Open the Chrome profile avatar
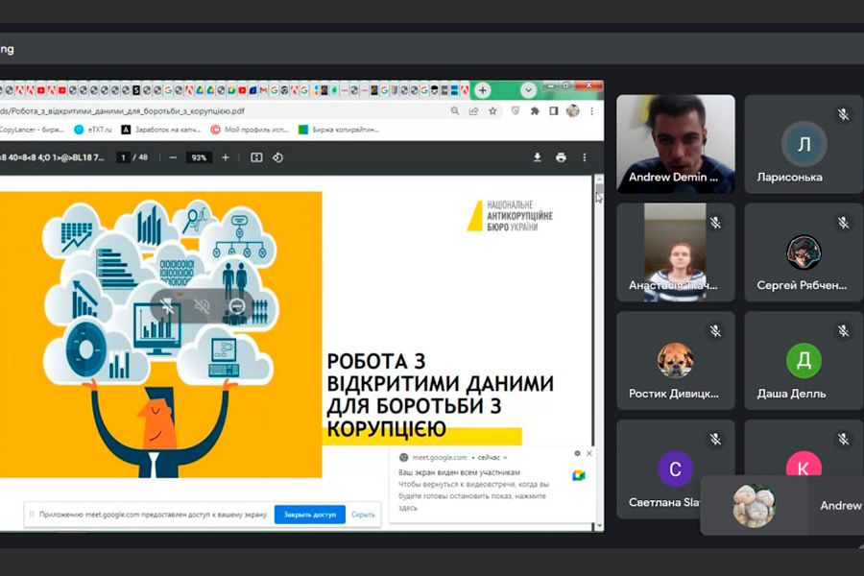Viewport: 864px width, 576px height. (x=573, y=110)
